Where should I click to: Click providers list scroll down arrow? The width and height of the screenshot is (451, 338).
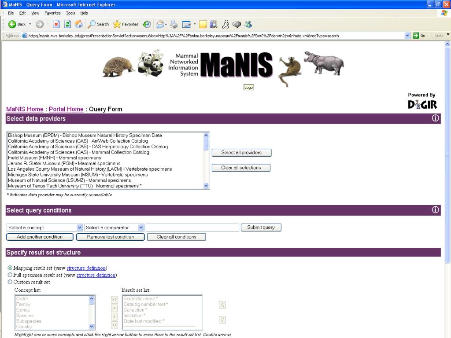pyautogui.click(x=206, y=186)
